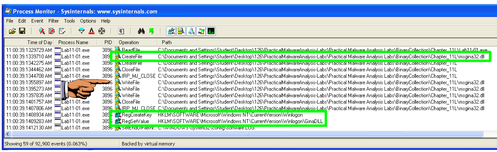Select the Include Process From Window target icon
This screenshot has width=497, height=152.
(x=102, y=31)
